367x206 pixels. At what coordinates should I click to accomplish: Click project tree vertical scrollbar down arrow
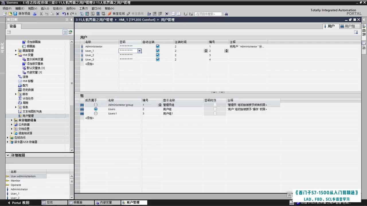(x=72, y=150)
